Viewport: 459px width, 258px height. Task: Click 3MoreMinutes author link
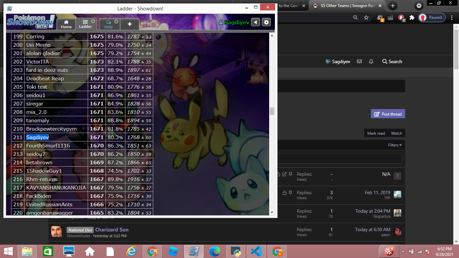(x=78, y=236)
